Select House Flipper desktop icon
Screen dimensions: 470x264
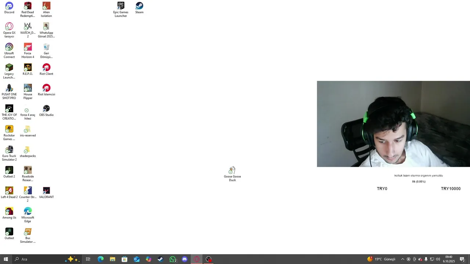(28, 92)
